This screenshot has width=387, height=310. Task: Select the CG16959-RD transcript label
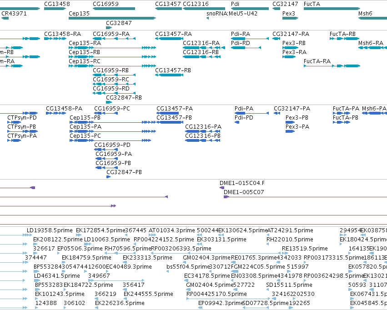111,89
